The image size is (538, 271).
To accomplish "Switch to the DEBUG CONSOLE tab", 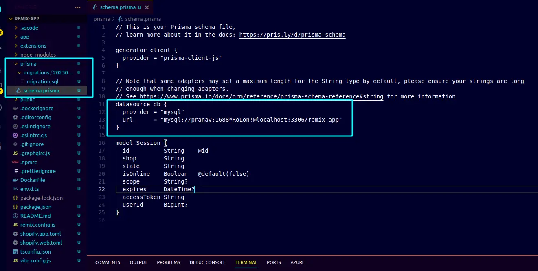I will click(208, 262).
